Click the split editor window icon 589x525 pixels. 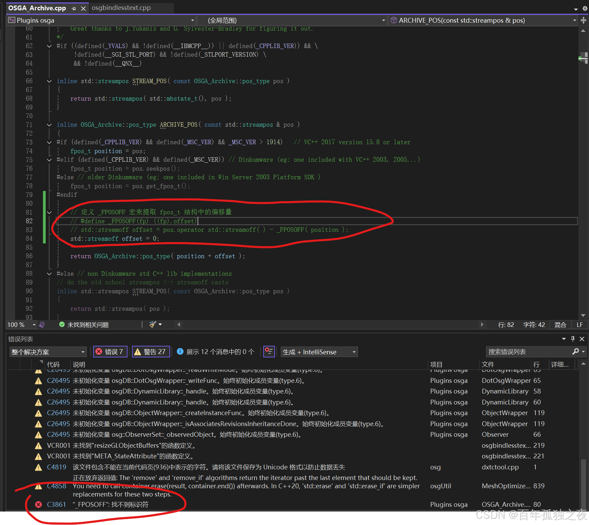click(583, 20)
